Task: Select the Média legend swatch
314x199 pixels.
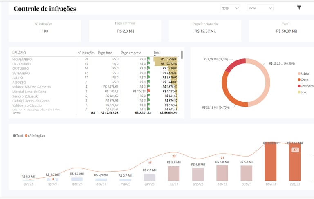Action: coord(299,74)
